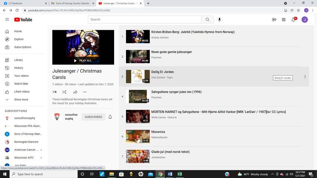317x178 pixels.
Task: Open Deilig Er Jorden video title
Action: pyautogui.click(x=163, y=72)
